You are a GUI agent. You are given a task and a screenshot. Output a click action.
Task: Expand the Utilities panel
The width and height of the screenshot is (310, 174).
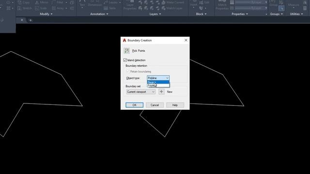296,14
